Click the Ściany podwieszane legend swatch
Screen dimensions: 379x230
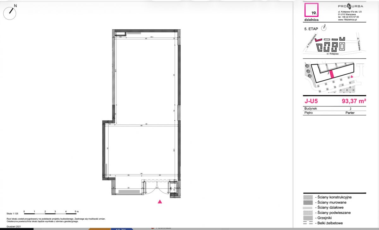[x=308, y=213]
